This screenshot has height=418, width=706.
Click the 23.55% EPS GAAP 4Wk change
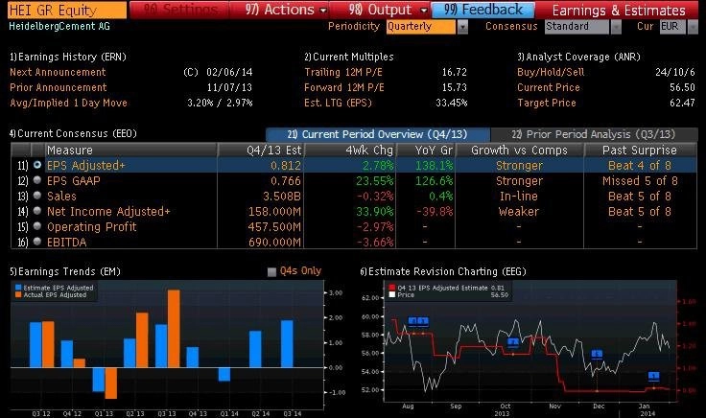tap(374, 181)
